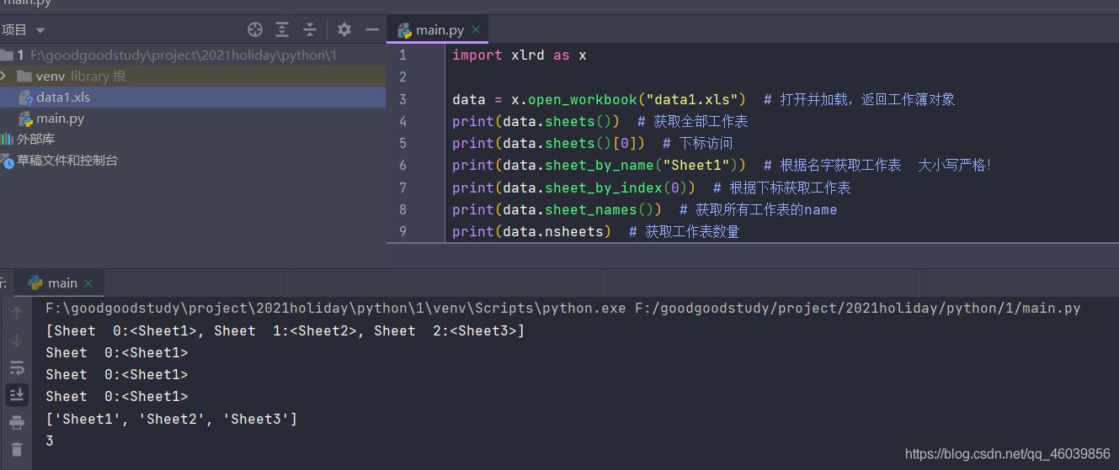
Task: Click the up arrow in run console
Action: pos(16,313)
